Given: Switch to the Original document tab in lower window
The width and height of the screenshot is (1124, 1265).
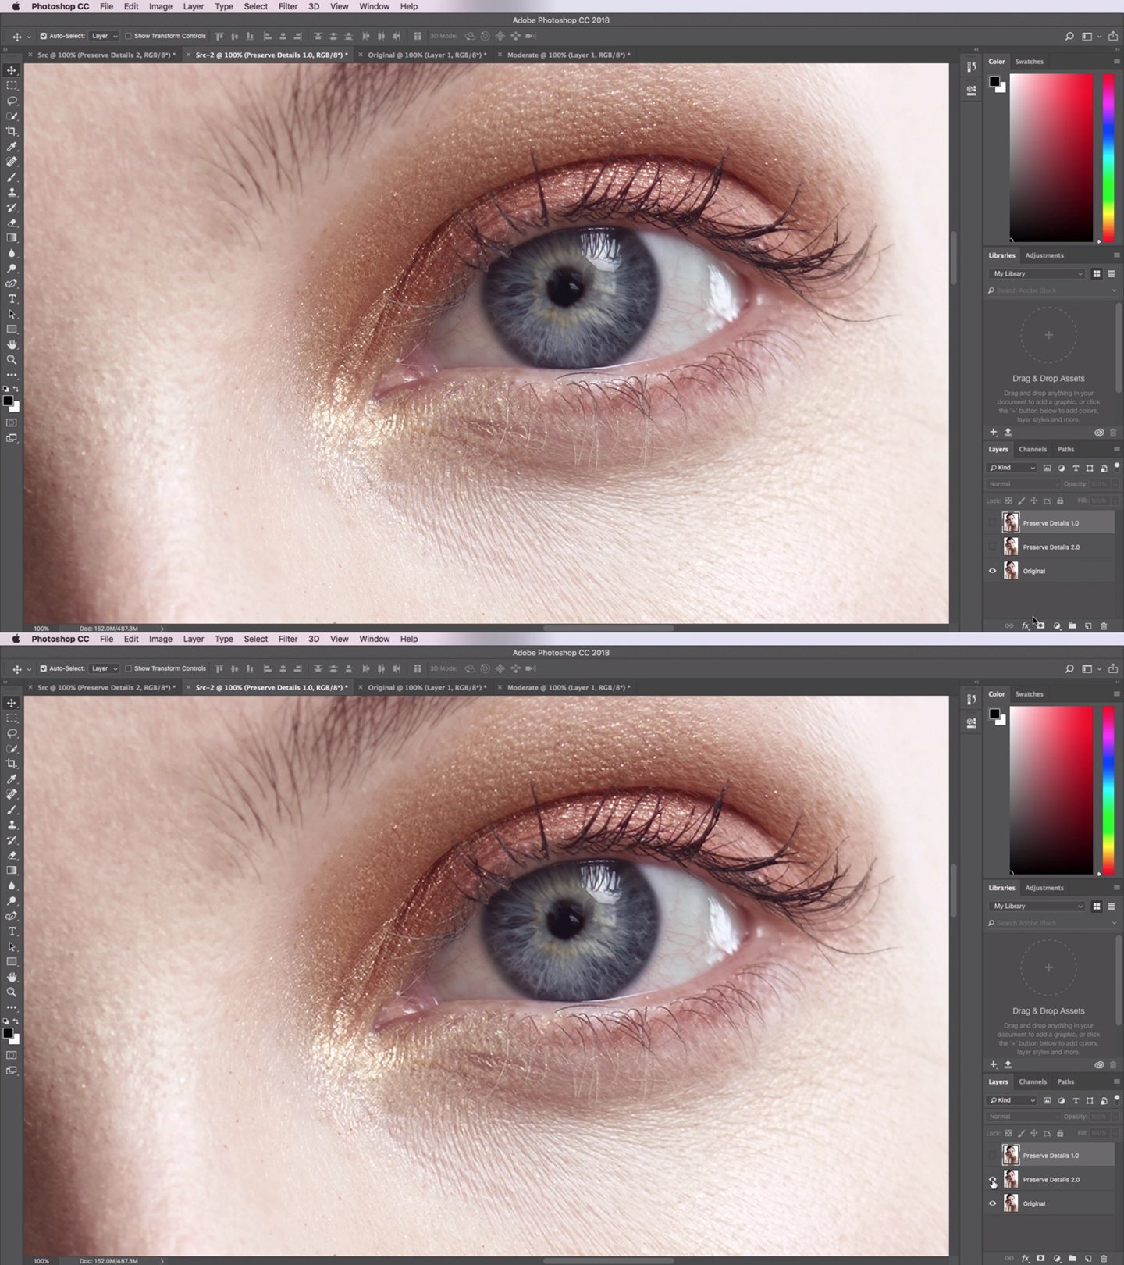Looking at the screenshot, I should (x=426, y=688).
